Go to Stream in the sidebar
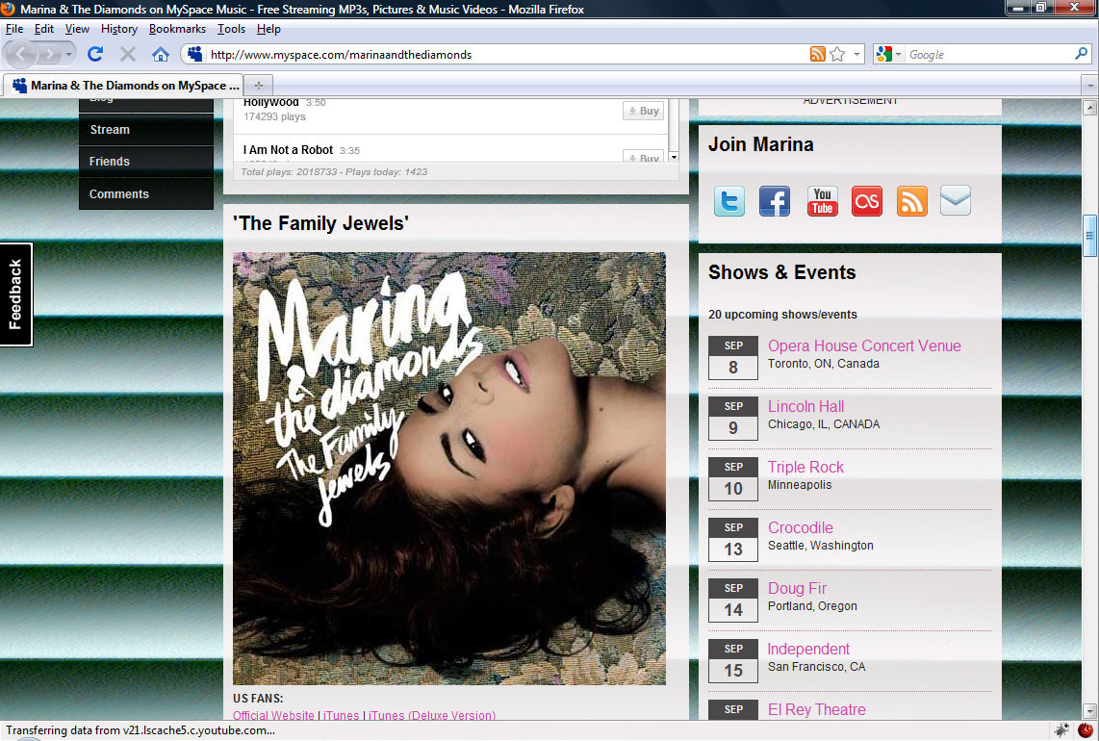This screenshot has width=1099, height=741. tap(145, 130)
